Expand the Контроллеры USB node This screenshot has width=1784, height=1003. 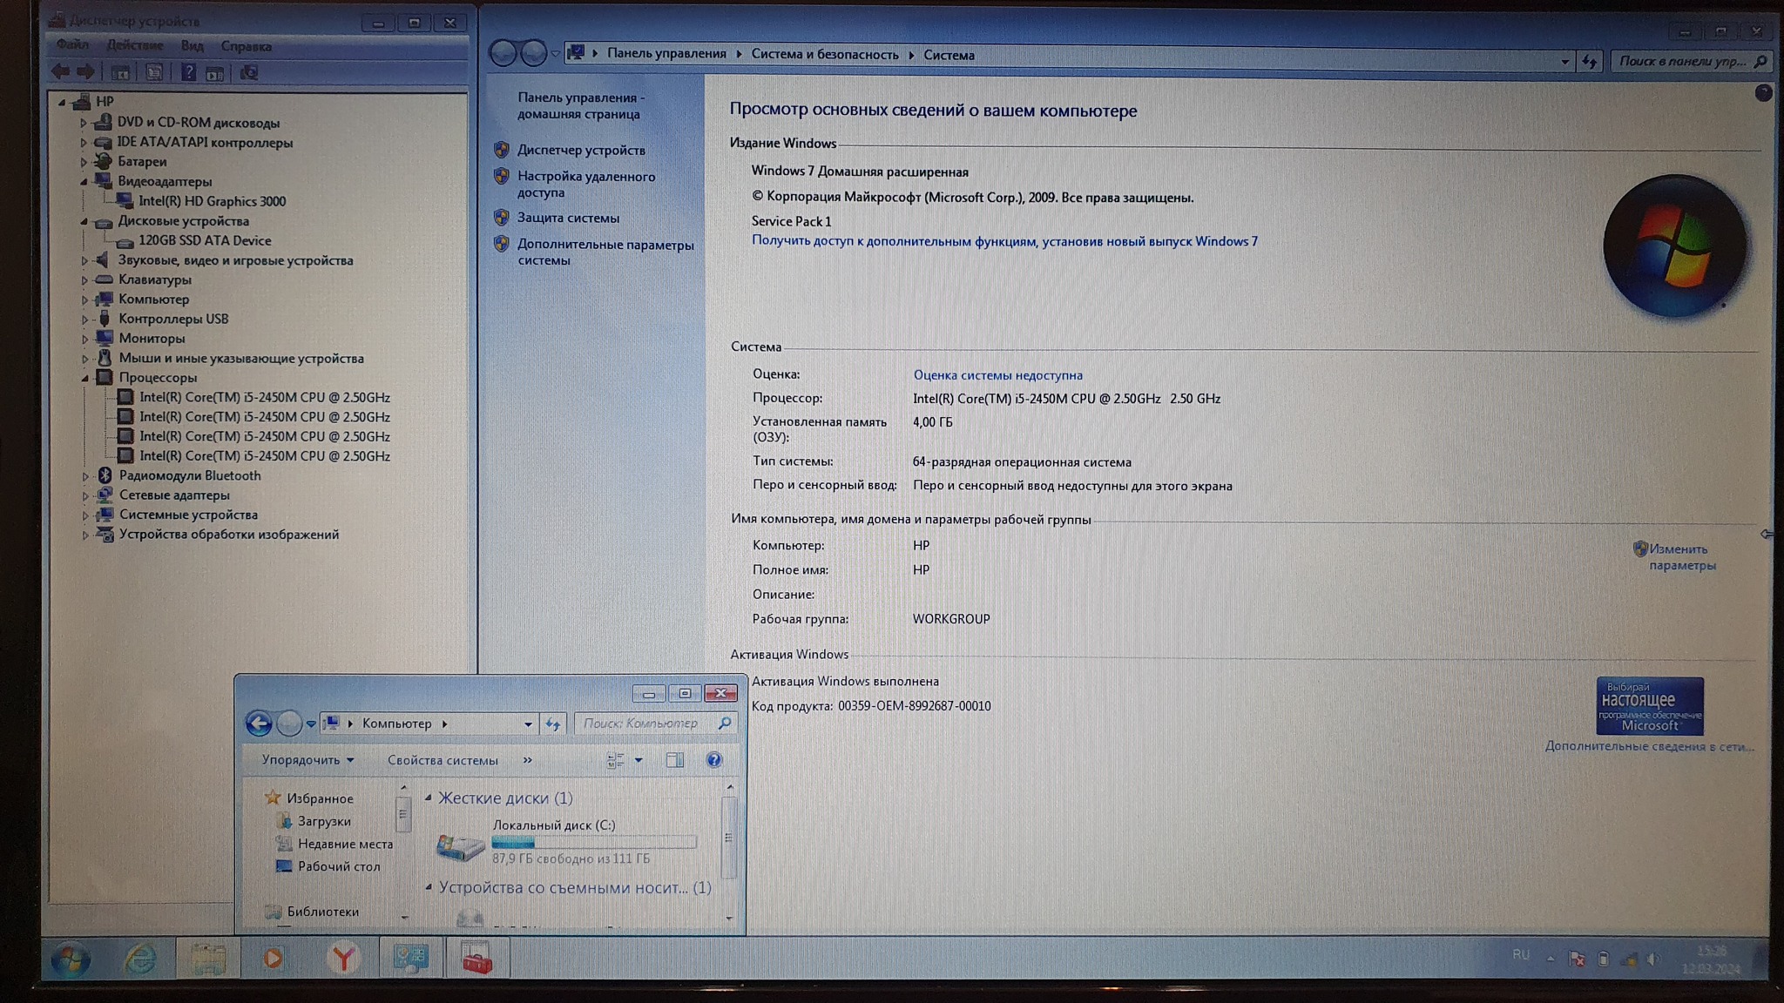coord(85,320)
